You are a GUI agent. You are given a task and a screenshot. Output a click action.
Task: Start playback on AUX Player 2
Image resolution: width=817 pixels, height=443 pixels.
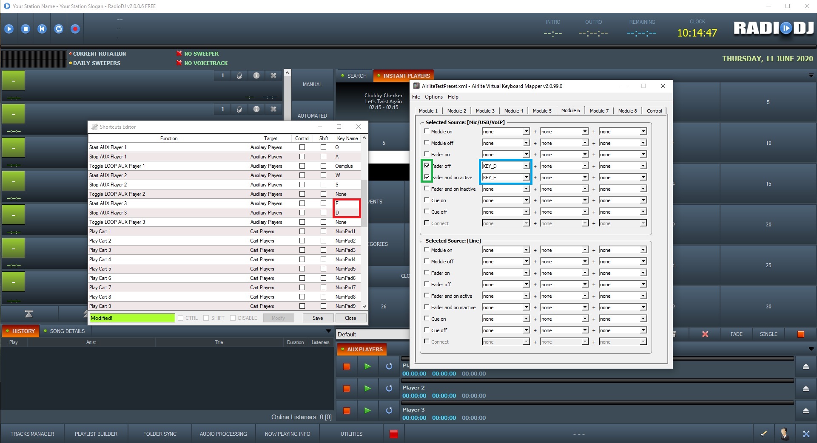point(367,388)
